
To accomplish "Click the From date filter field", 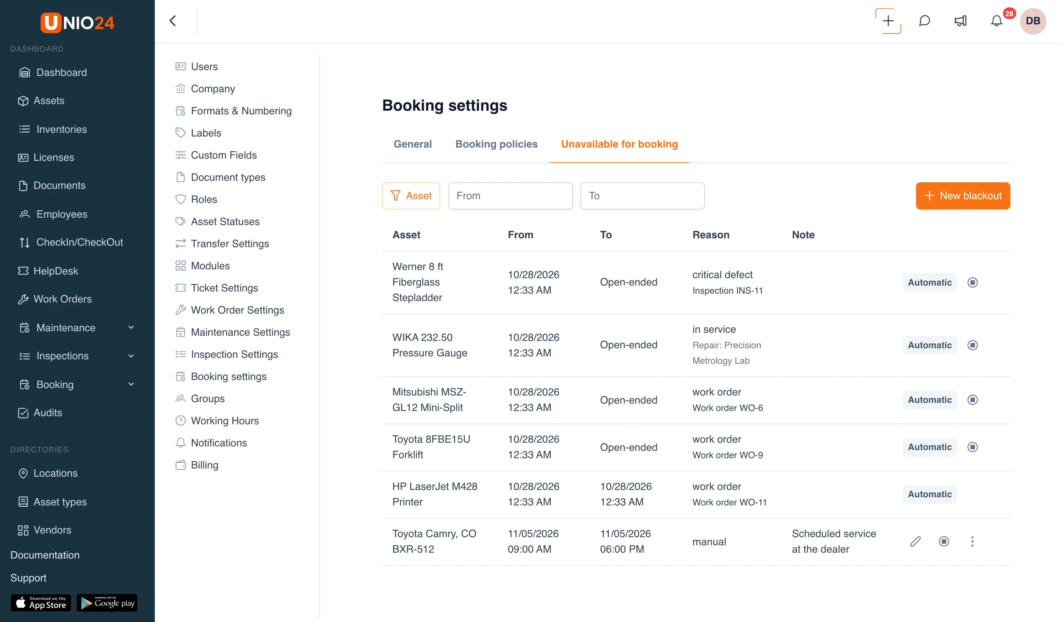I will click(x=510, y=196).
